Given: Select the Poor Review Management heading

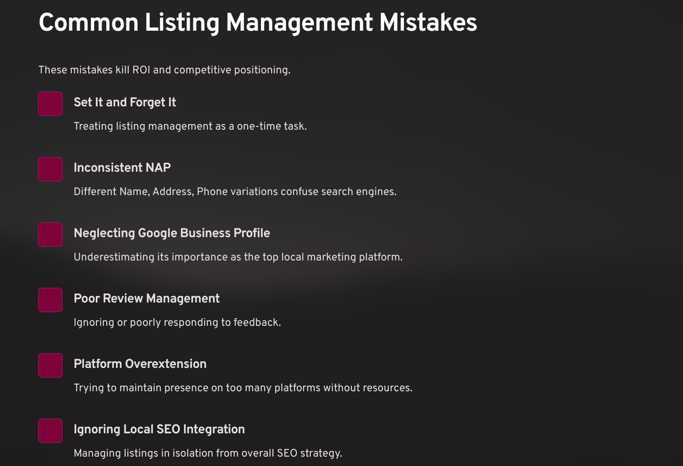Looking at the screenshot, I should click(147, 299).
